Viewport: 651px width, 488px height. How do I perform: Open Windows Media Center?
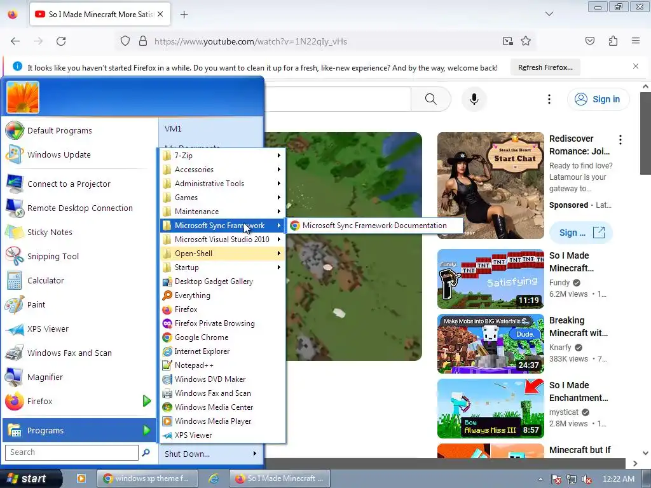pos(223,407)
